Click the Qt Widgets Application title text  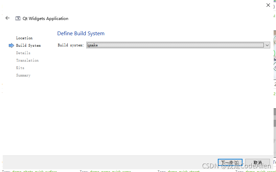tap(45, 19)
